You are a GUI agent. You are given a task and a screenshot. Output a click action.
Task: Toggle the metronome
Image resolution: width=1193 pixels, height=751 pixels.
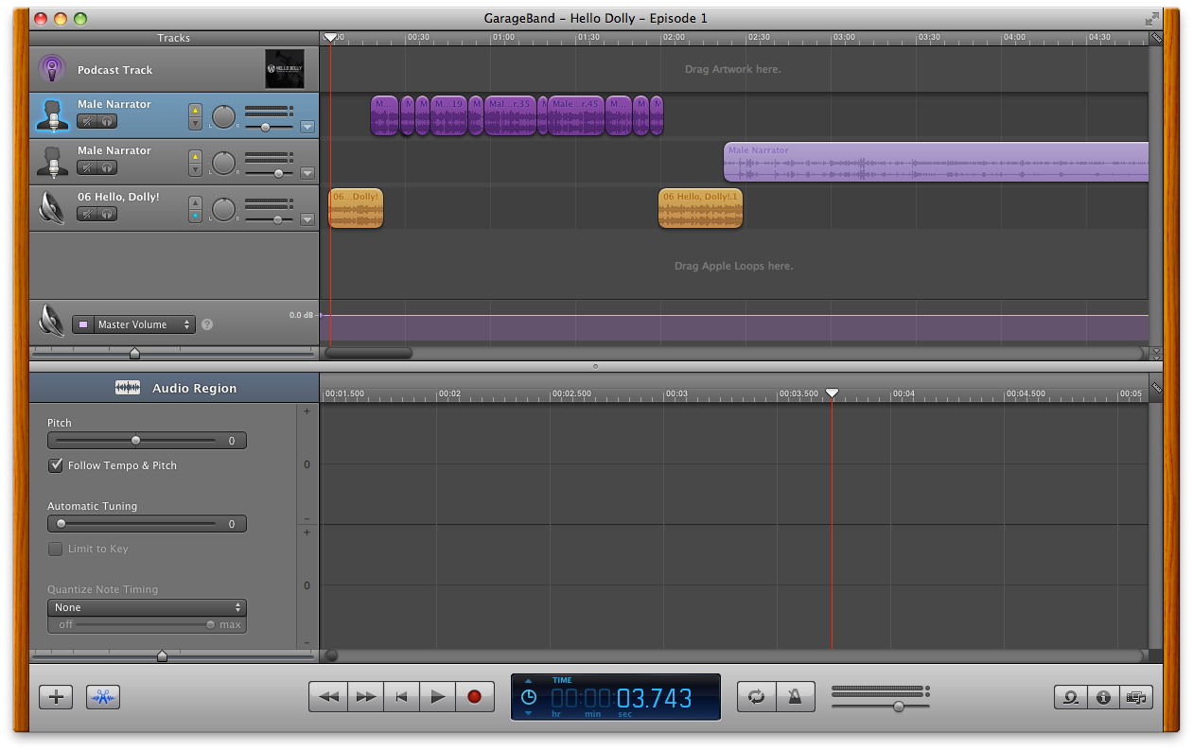[796, 697]
